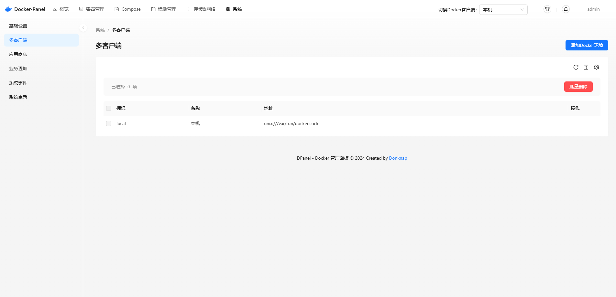The height and width of the screenshot is (297, 616).
Task: Open the Donknap footer link
Action: click(398, 158)
